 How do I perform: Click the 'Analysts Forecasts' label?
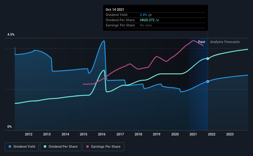225,42
